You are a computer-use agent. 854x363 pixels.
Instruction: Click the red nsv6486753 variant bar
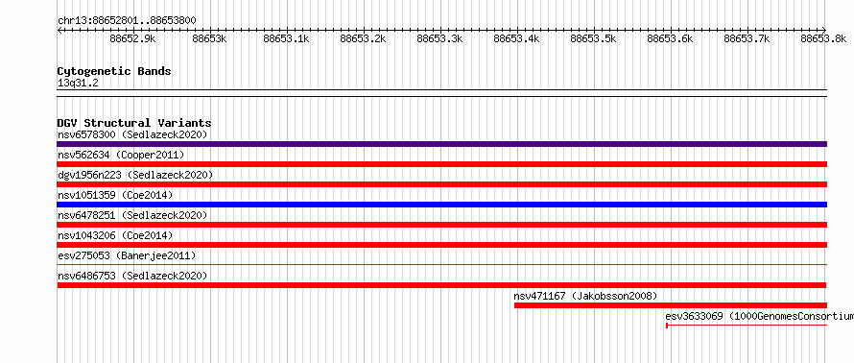[x=441, y=285]
